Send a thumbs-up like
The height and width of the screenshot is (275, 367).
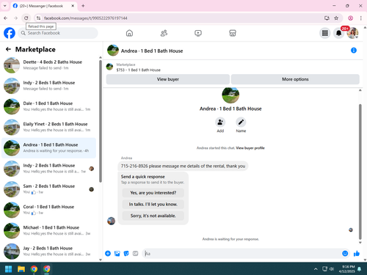[357, 254]
